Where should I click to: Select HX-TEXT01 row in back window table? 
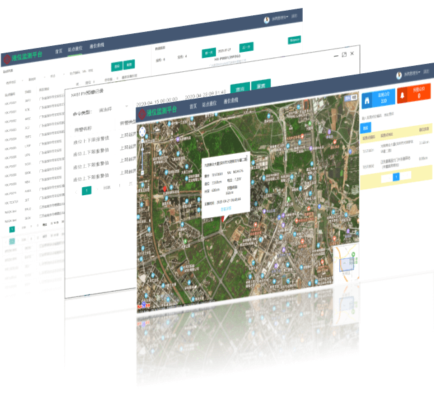35,201
